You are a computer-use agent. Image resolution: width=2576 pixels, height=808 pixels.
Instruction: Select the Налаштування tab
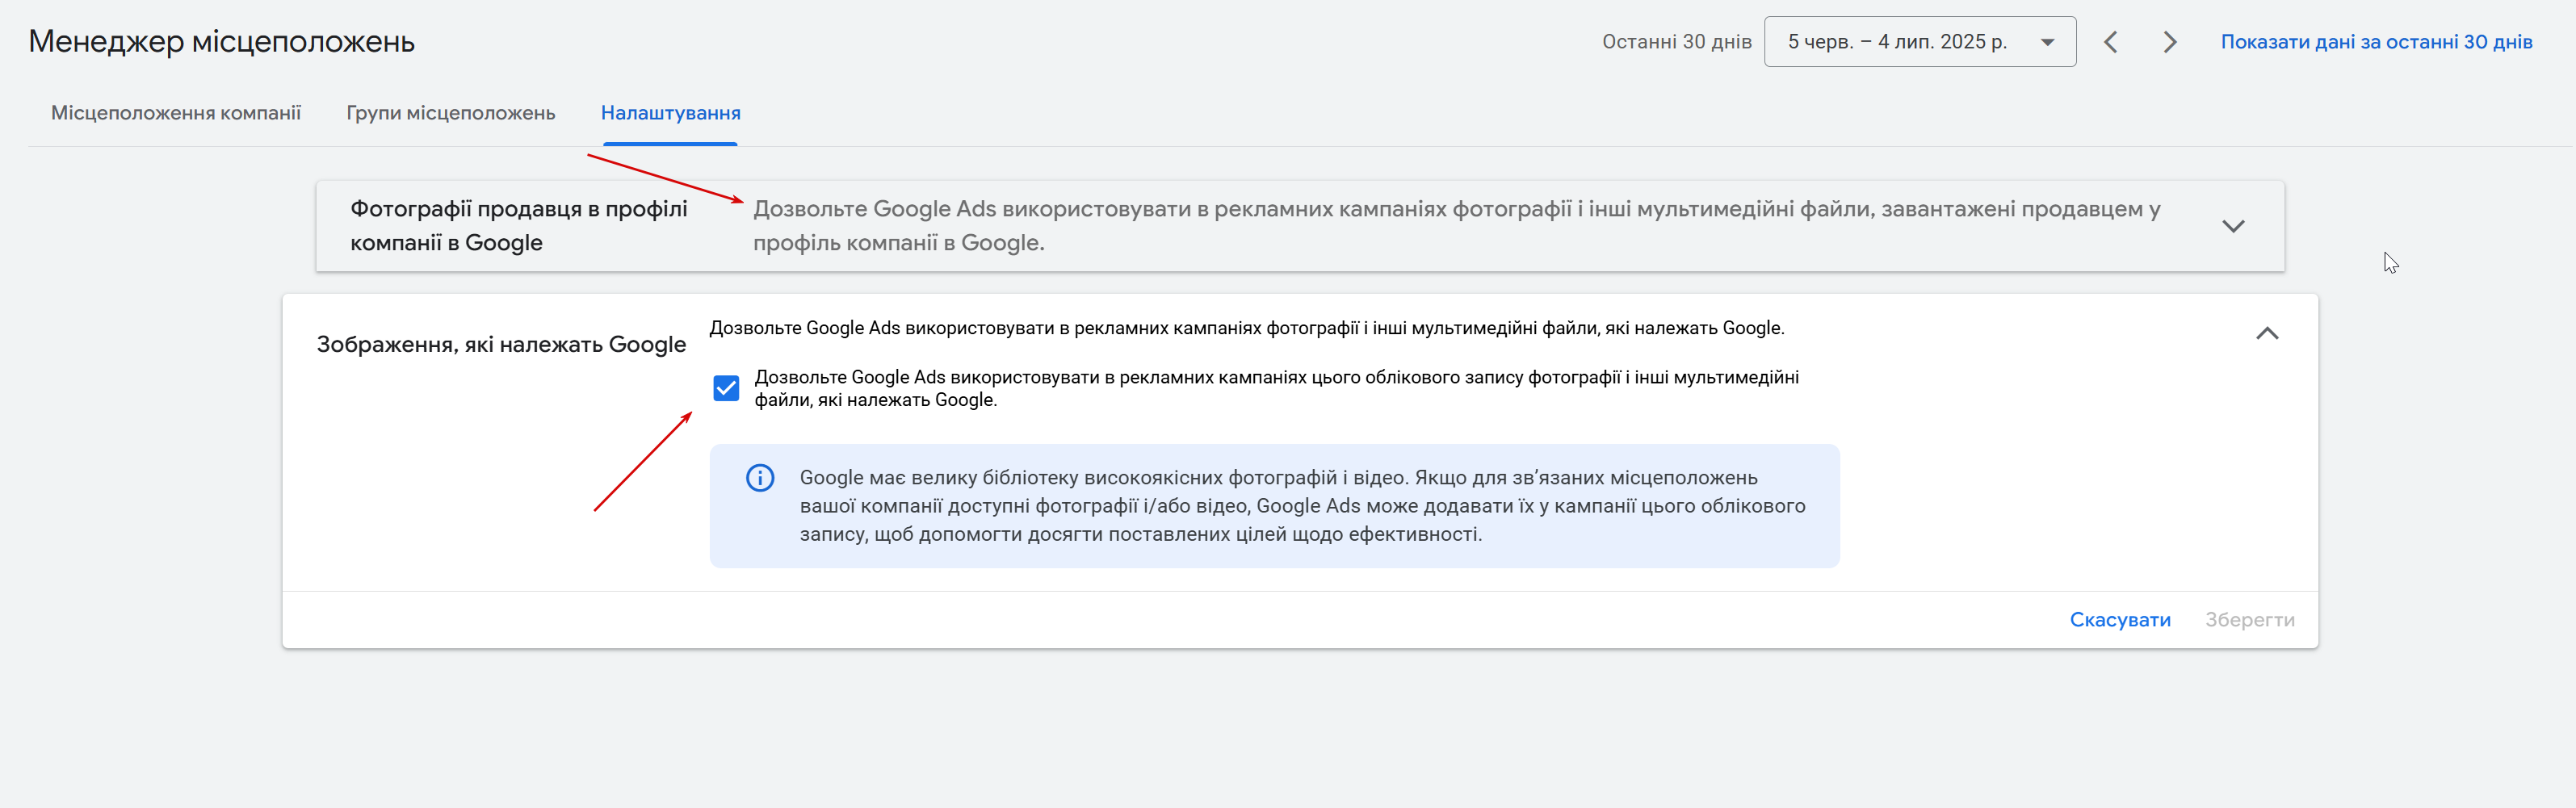pos(670,113)
